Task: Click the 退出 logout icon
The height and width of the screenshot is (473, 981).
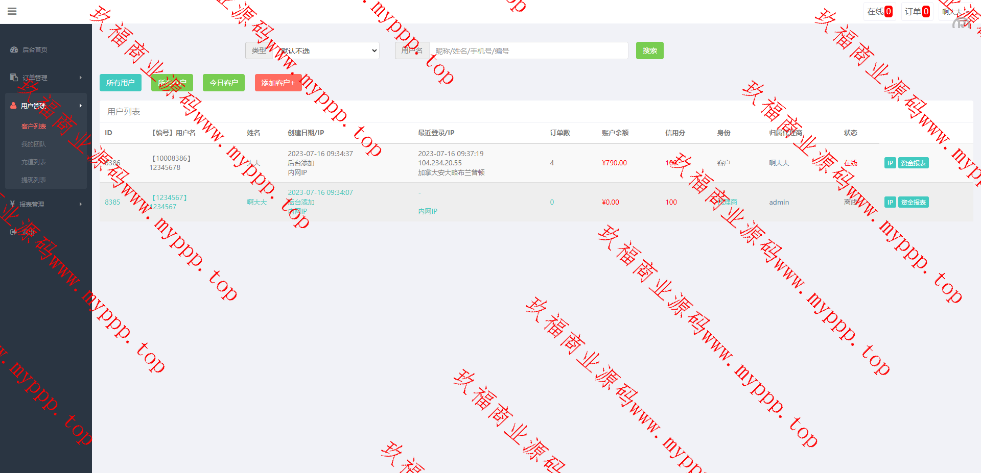Action: pyautogui.click(x=13, y=232)
